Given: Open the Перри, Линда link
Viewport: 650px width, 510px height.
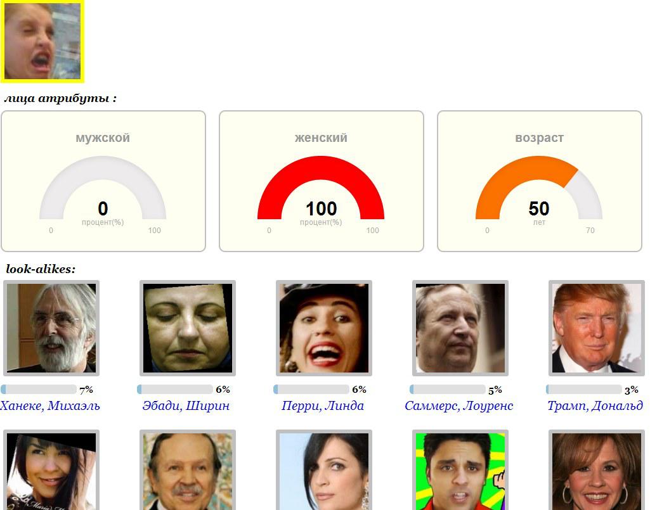Looking at the screenshot, I should point(323,405).
